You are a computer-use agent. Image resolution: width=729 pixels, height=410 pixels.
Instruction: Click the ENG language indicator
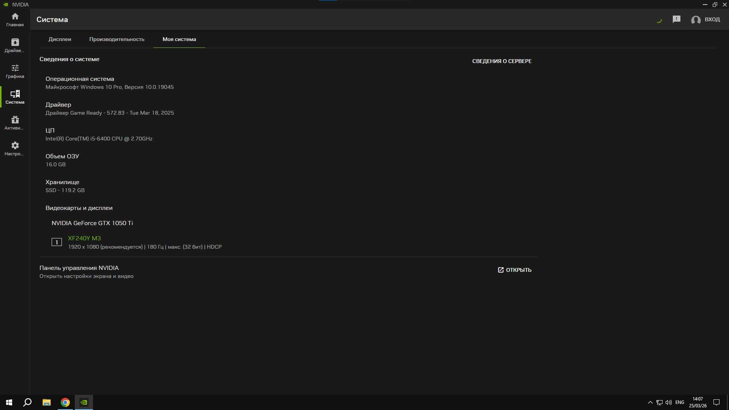[680, 402]
